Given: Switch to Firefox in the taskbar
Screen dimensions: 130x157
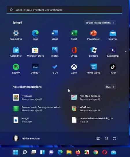Looking at the screenshot, I should click(x=78, y=152).
